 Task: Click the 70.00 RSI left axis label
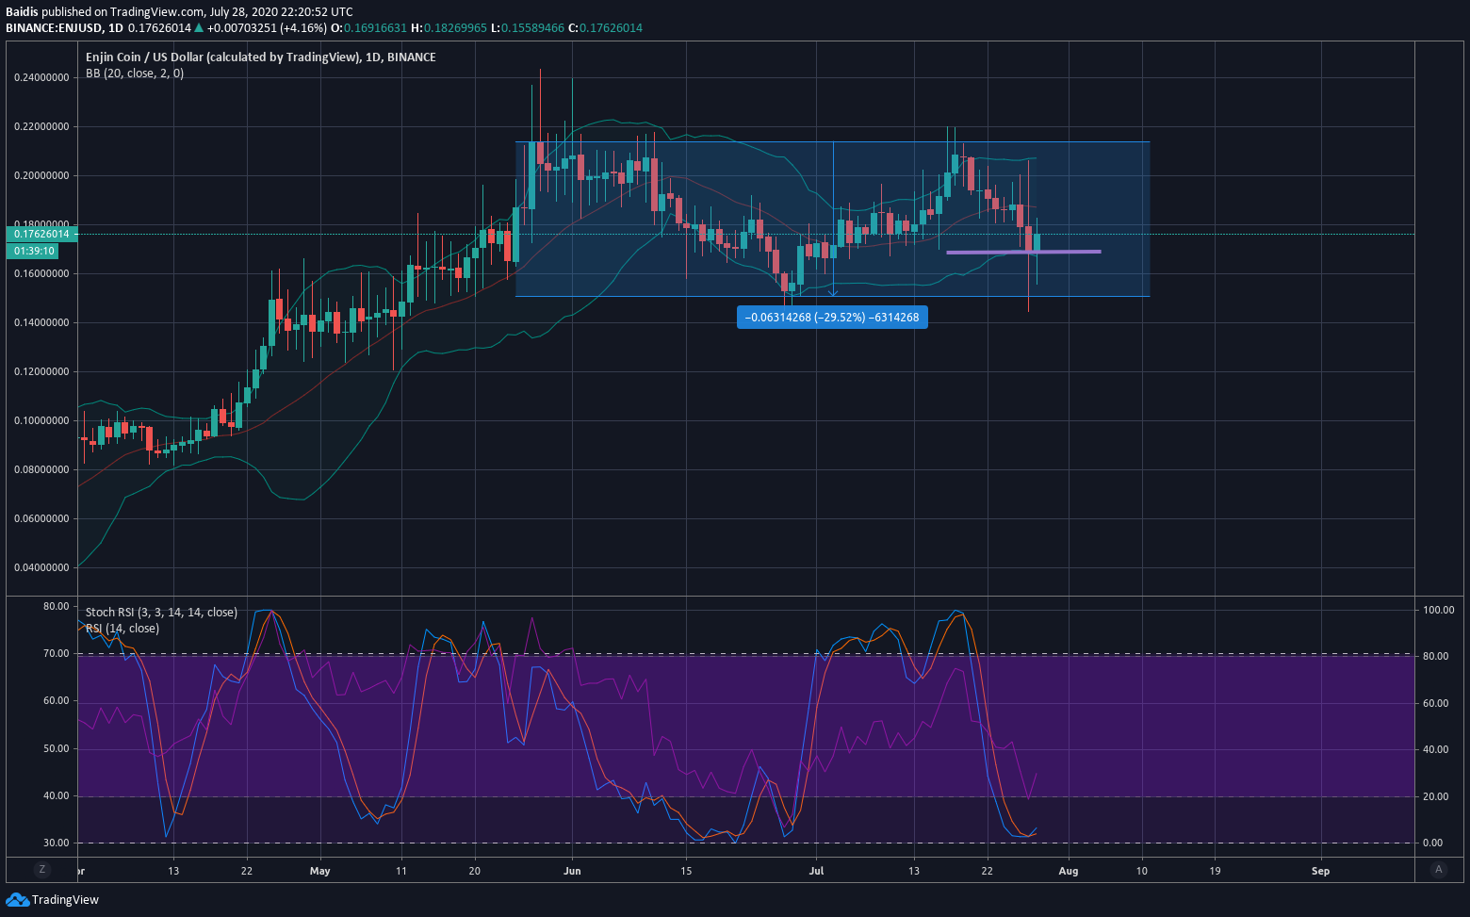57,653
